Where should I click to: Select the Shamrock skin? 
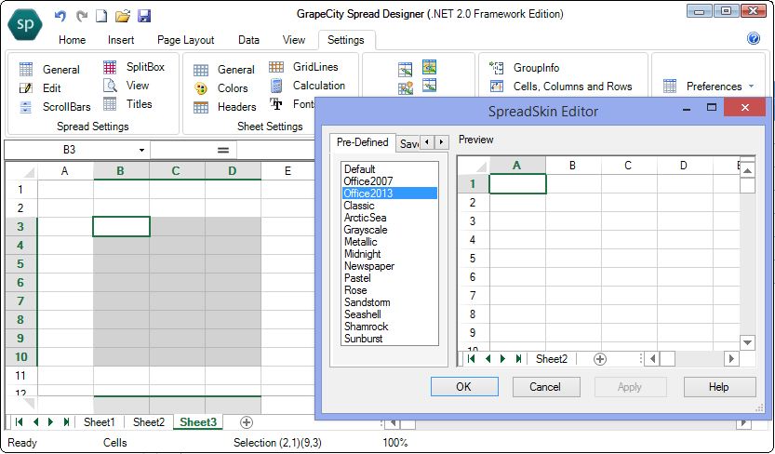pyautogui.click(x=390, y=327)
